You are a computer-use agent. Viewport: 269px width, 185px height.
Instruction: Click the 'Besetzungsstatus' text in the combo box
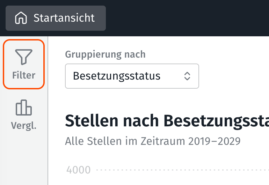pos(117,76)
